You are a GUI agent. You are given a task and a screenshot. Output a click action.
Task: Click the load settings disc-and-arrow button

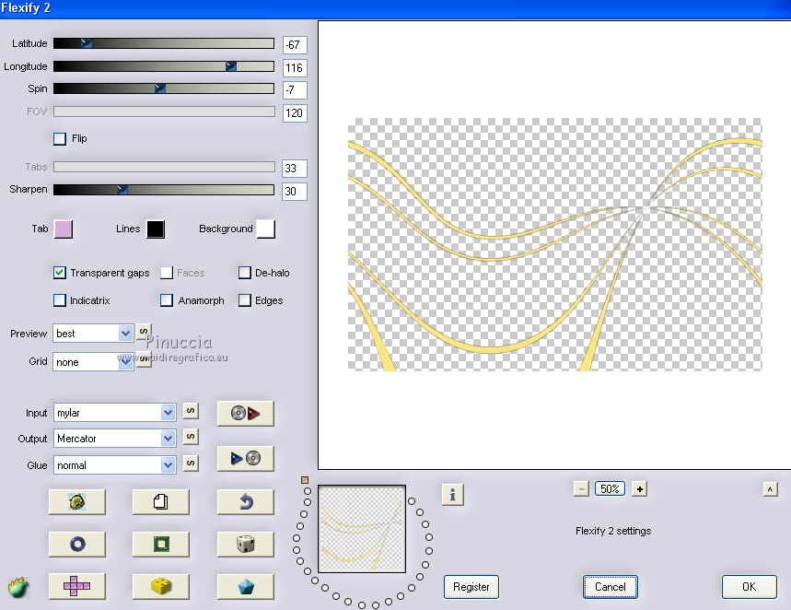click(245, 413)
